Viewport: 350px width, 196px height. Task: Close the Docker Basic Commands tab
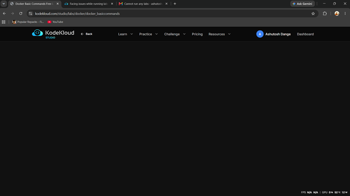58,4
